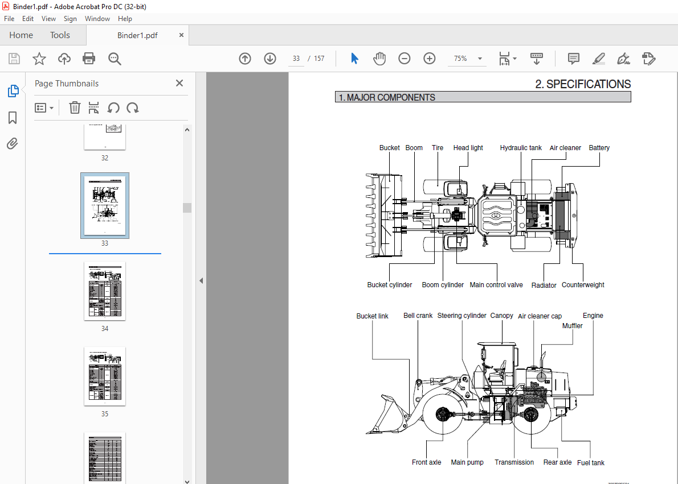
Task: Click the 'Muffler' label
Action: [x=572, y=326]
